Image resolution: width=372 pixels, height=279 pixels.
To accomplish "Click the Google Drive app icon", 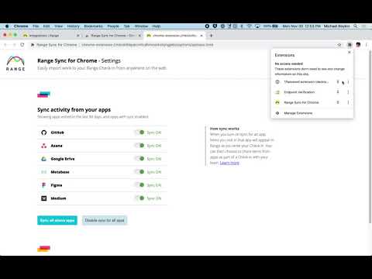I will pyautogui.click(x=44, y=159).
